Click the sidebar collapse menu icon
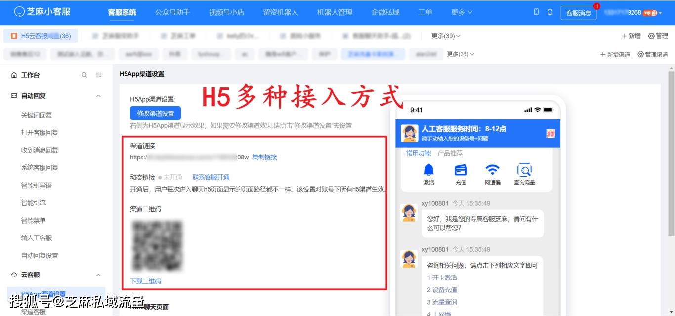Image resolution: width=675 pixels, height=316 pixels. coord(98,75)
